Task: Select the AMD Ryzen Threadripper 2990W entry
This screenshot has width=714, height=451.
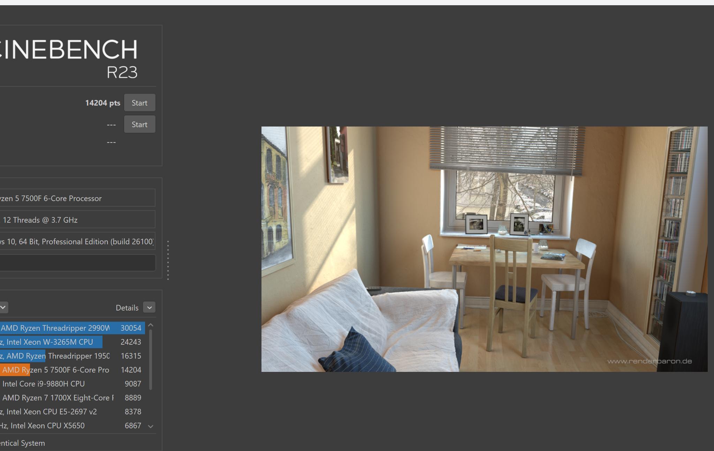Action: (x=73, y=328)
